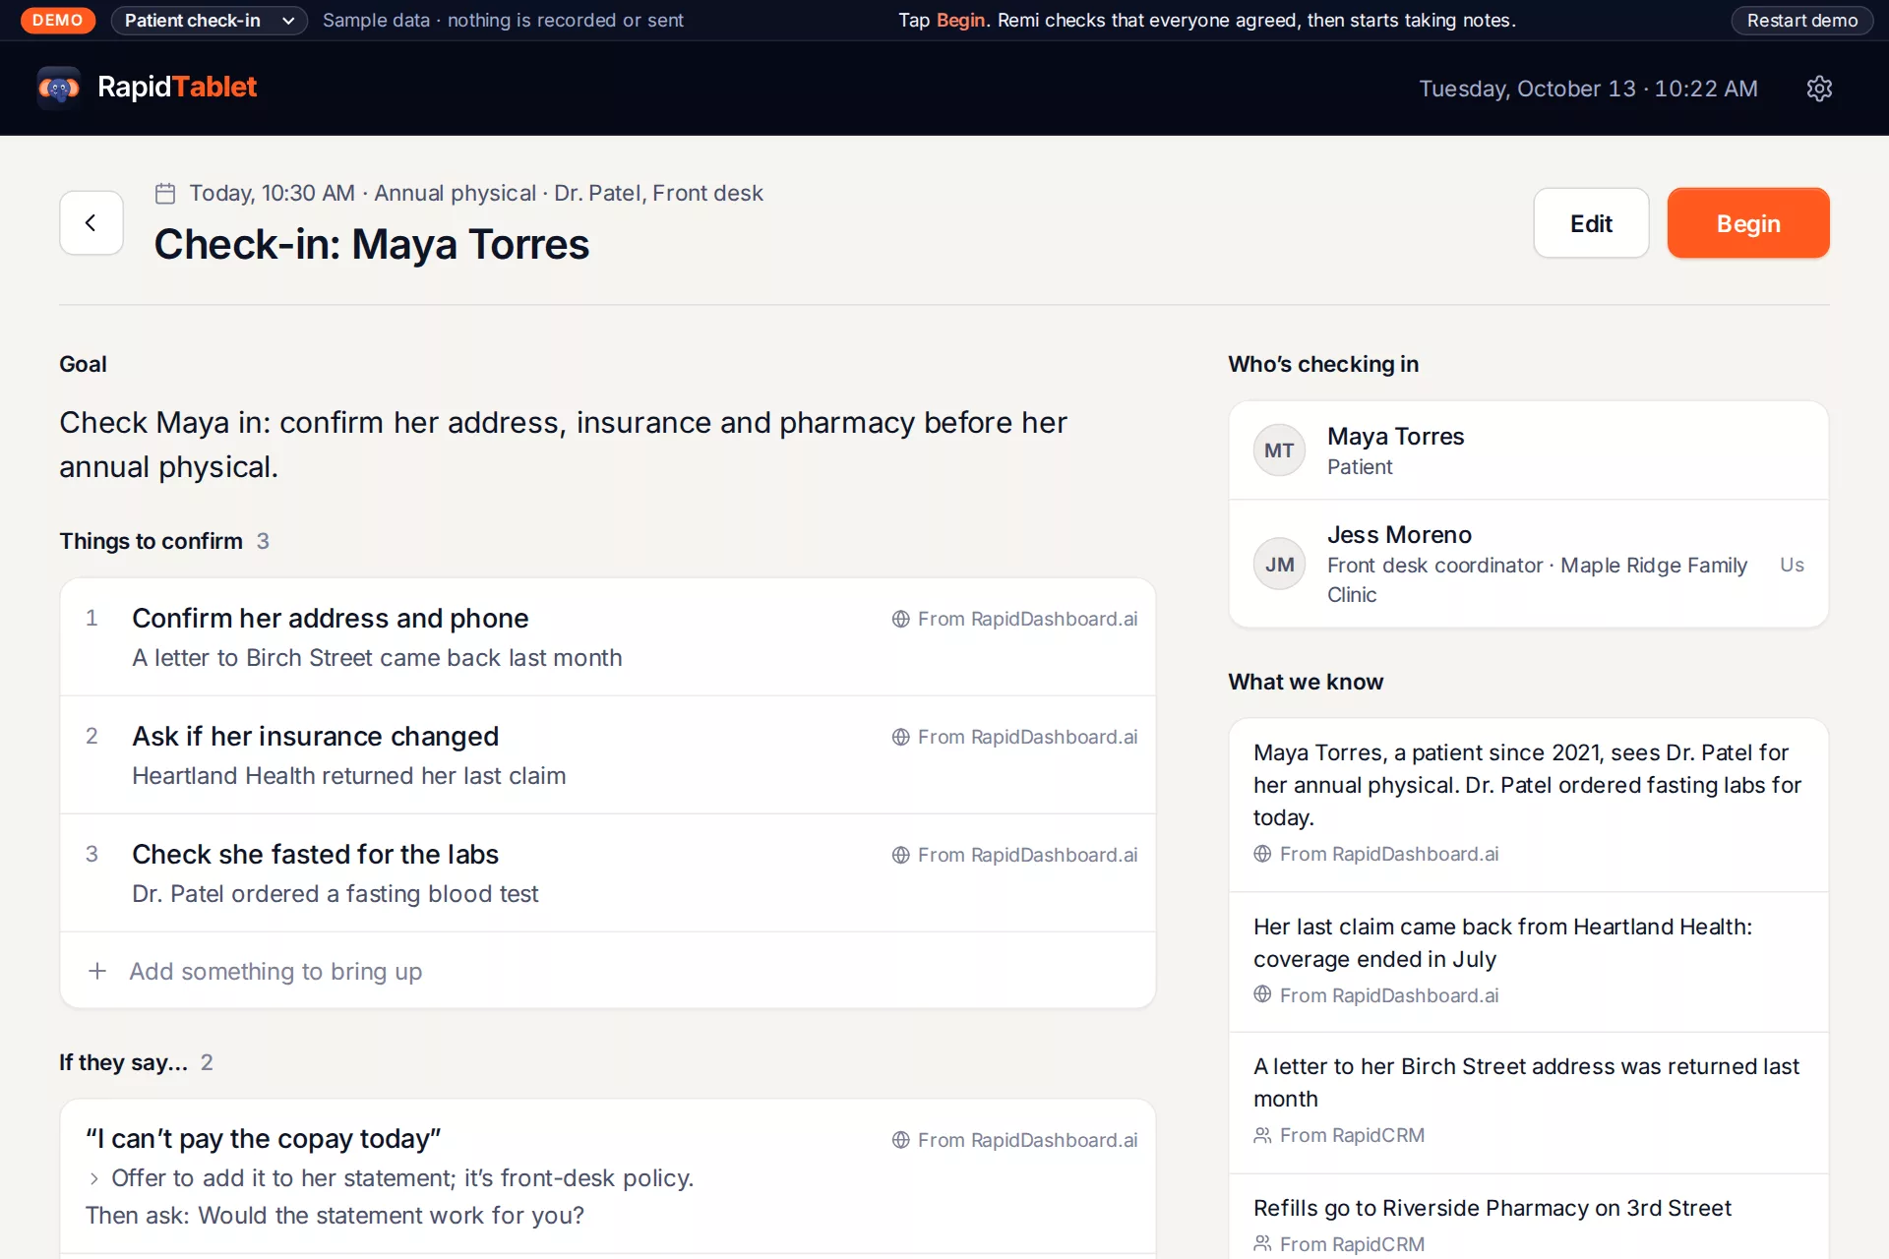Click globe icon under Maya Torres patient fact
Image resolution: width=1889 pixels, height=1259 pixels.
(x=1262, y=854)
